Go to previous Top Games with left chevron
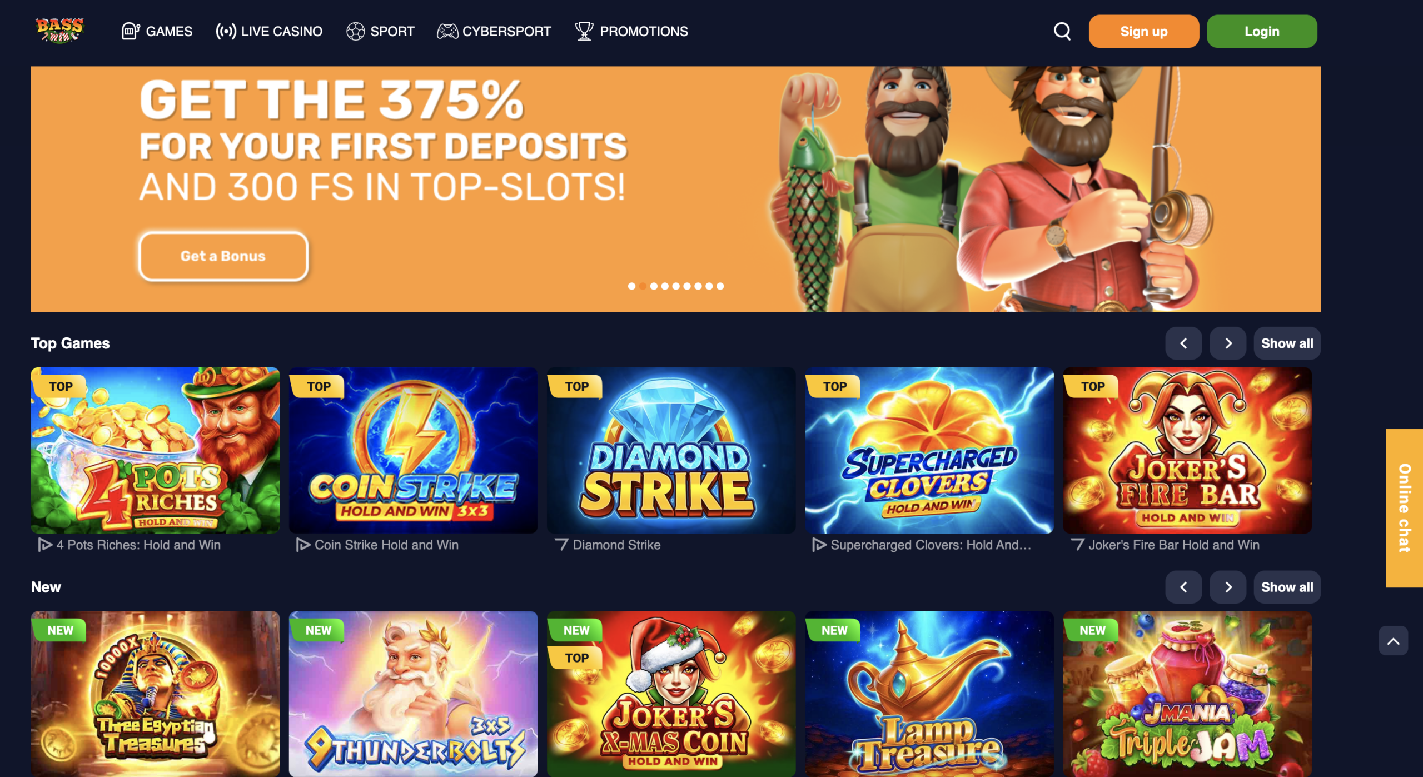Viewport: 1423px width, 777px height. pyautogui.click(x=1183, y=343)
